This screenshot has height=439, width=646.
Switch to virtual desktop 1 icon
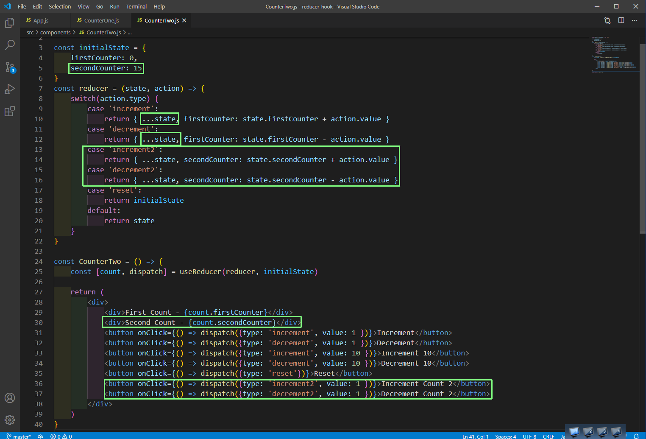pyautogui.click(x=574, y=432)
